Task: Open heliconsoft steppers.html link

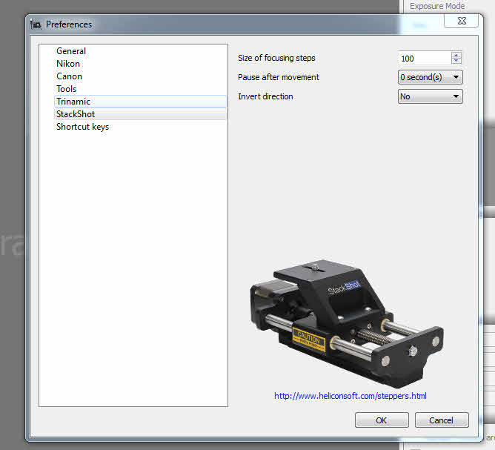Action: 350,396
